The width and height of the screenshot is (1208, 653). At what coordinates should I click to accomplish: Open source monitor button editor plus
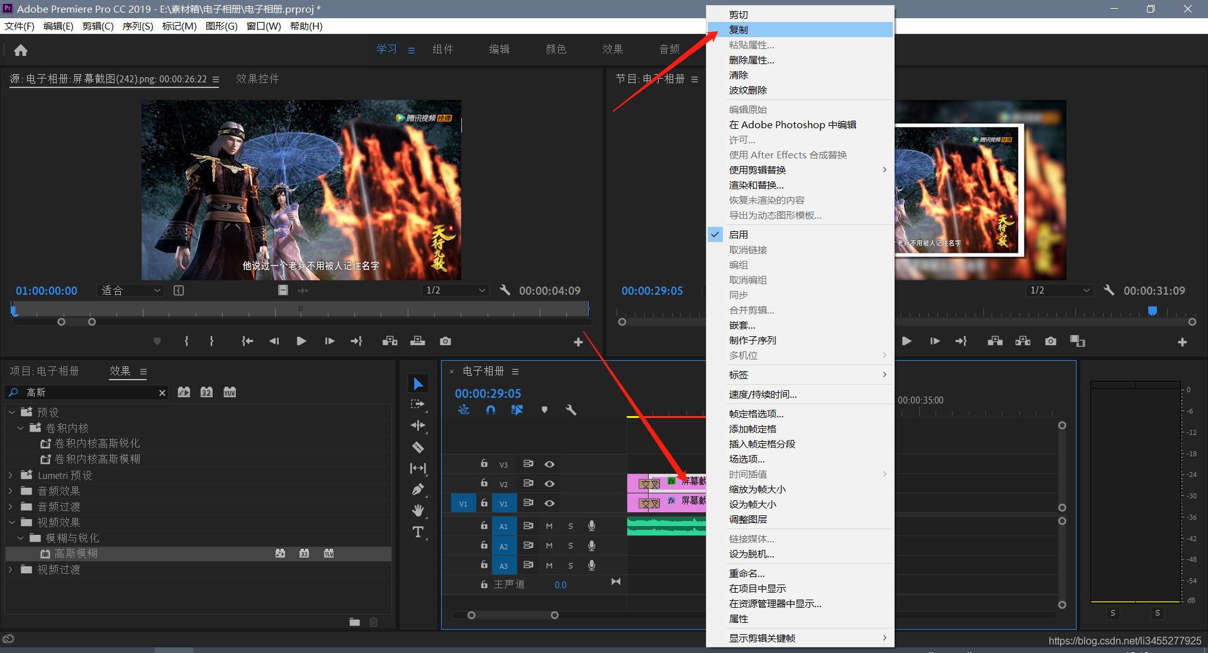point(578,342)
